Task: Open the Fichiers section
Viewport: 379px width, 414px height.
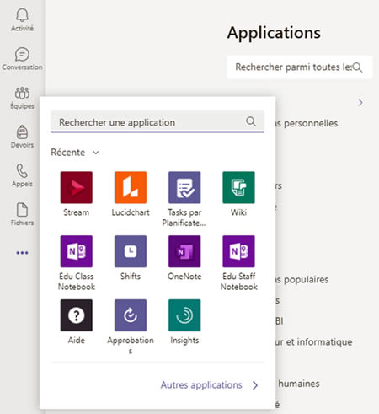Action: (22, 214)
